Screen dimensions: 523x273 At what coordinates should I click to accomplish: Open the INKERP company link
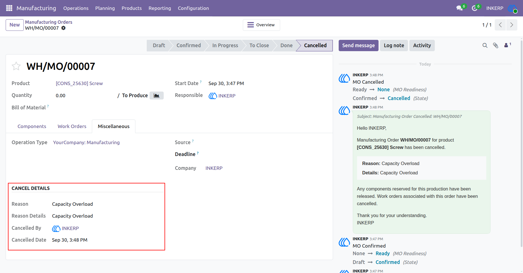[x=214, y=168]
